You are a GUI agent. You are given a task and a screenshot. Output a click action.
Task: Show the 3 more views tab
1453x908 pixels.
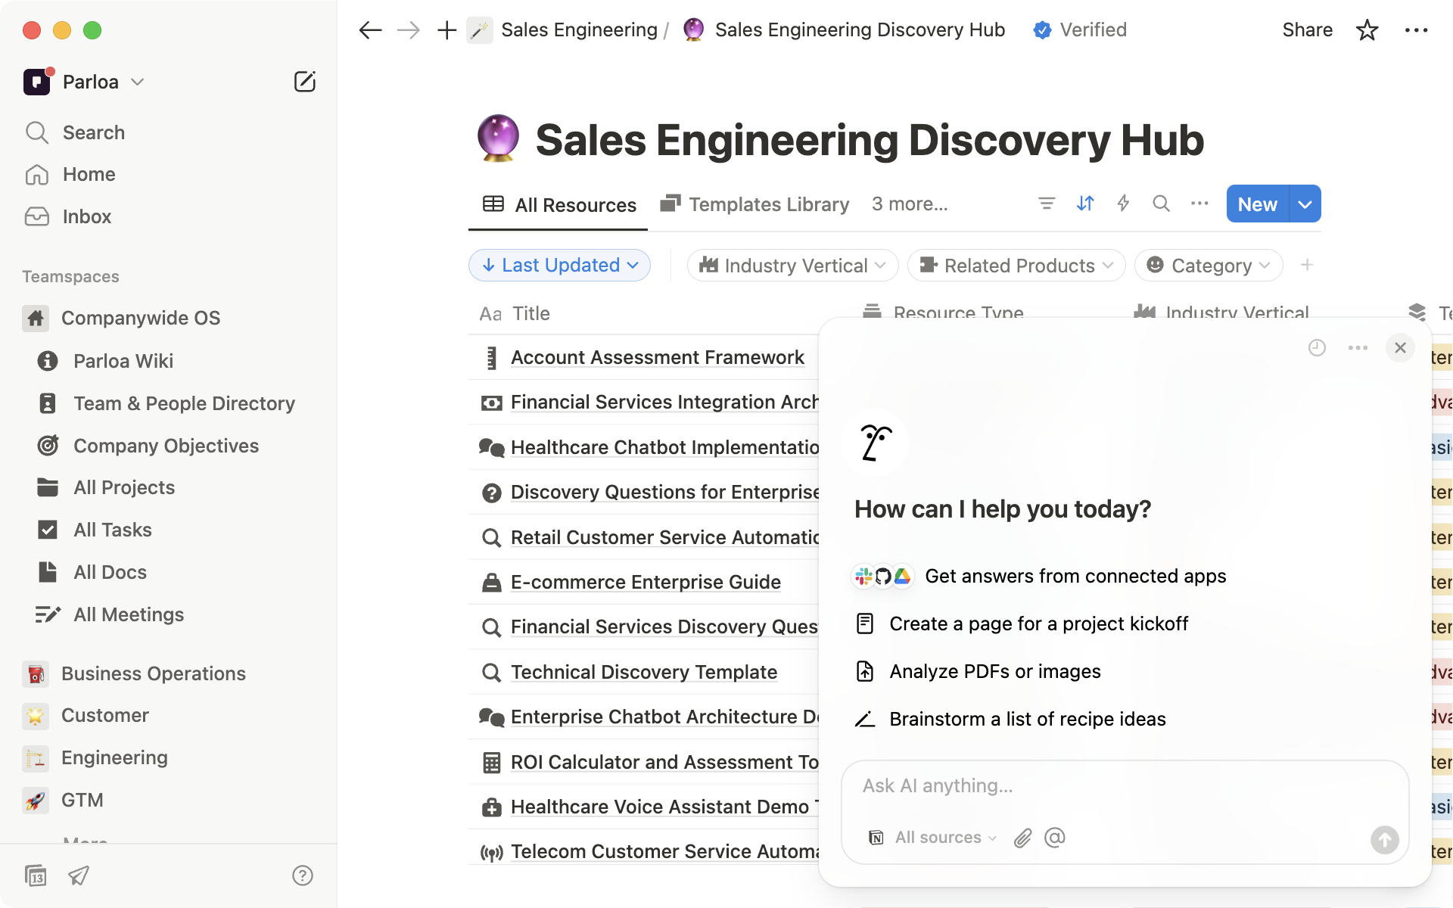(909, 204)
